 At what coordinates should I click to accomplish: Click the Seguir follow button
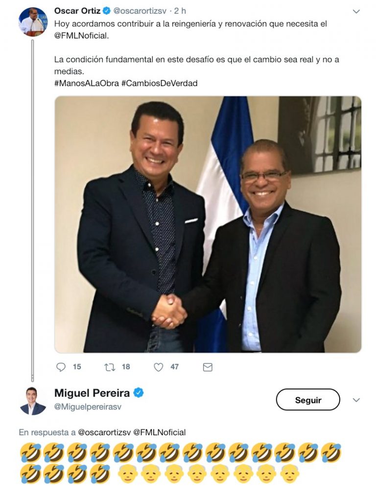point(308,400)
